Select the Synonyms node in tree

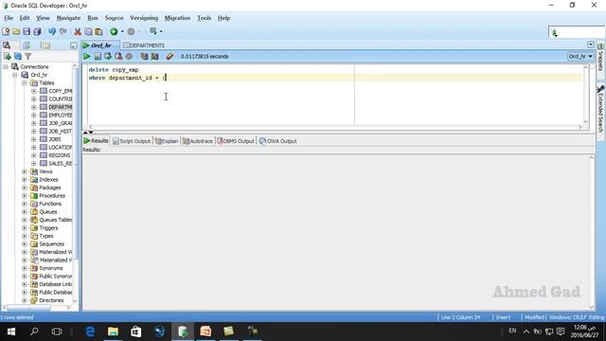tap(50, 268)
